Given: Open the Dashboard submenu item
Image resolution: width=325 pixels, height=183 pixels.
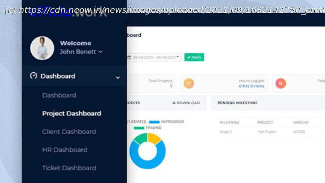Looking at the screenshot, I should pyautogui.click(x=59, y=95).
